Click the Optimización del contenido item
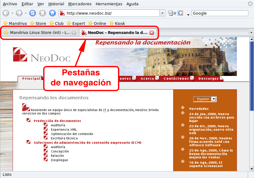Image resolution: width=254 pixels, height=178 pixels. (x=72, y=134)
